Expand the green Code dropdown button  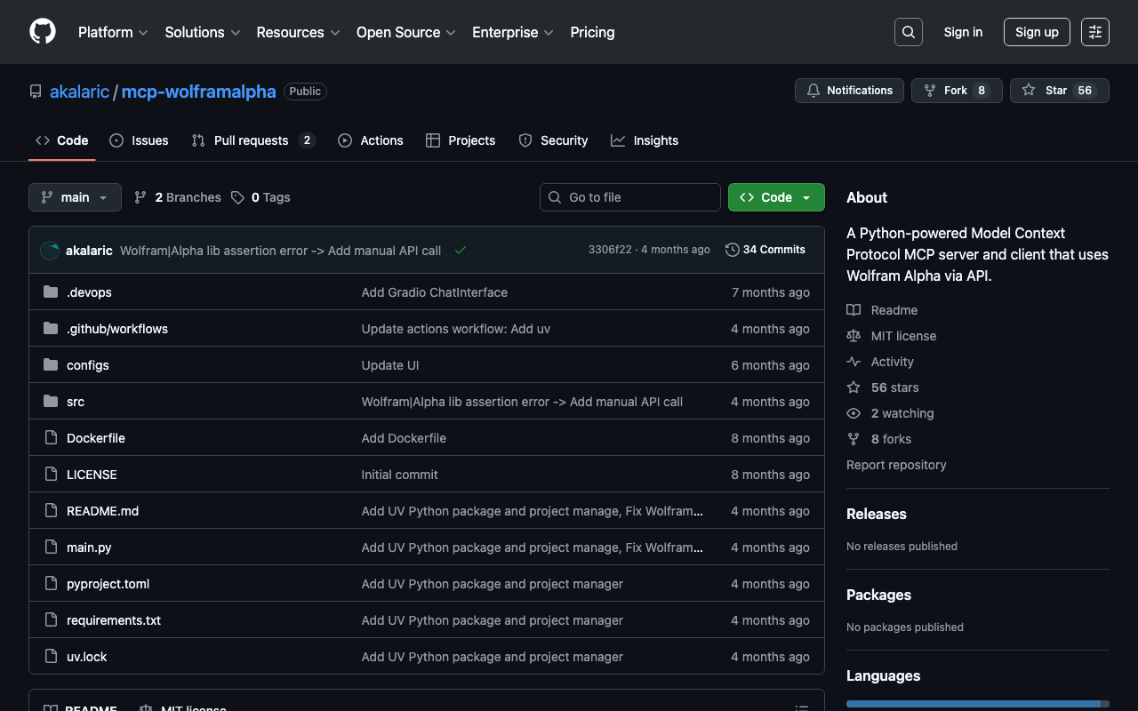click(775, 197)
